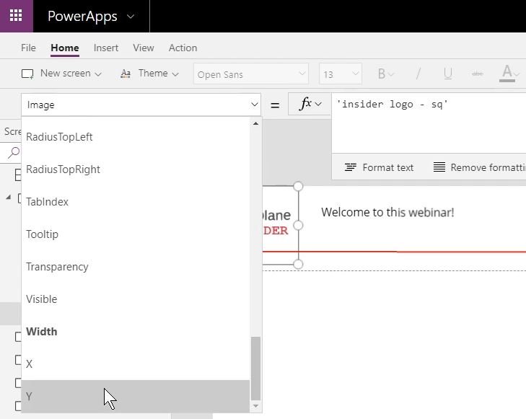The width and height of the screenshot is (526, 419).
Task: Toggle Strikethrough formatting
Action: pos(478,74)
